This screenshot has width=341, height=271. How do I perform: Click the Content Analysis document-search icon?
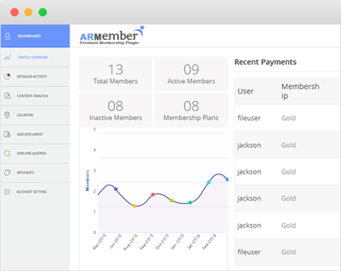click(x=7, y=96)
